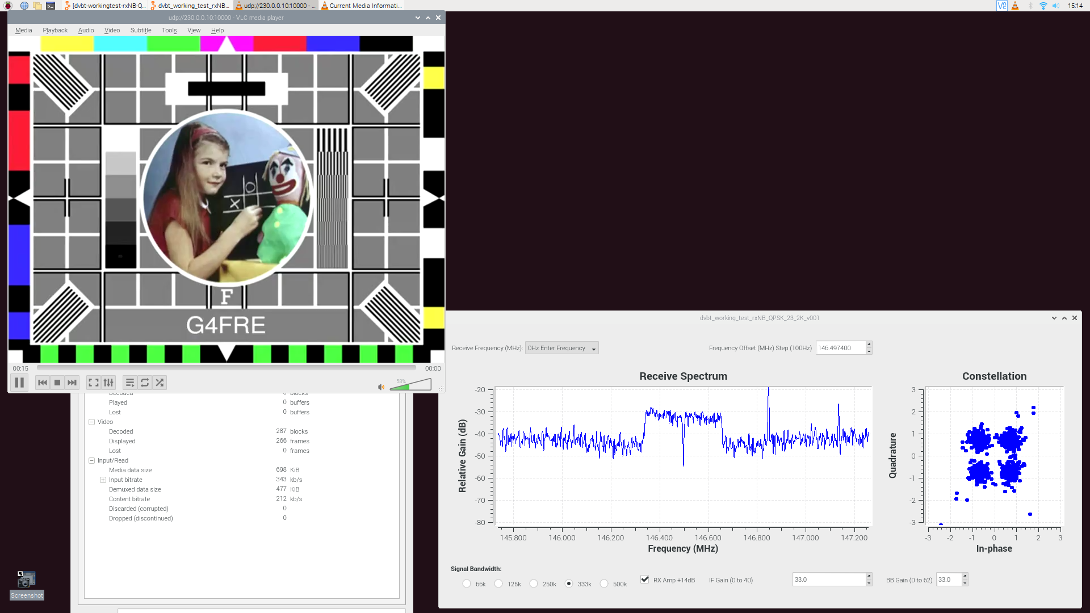Expand Video statistics section
1090x613 pixels.
pos(92,421)
